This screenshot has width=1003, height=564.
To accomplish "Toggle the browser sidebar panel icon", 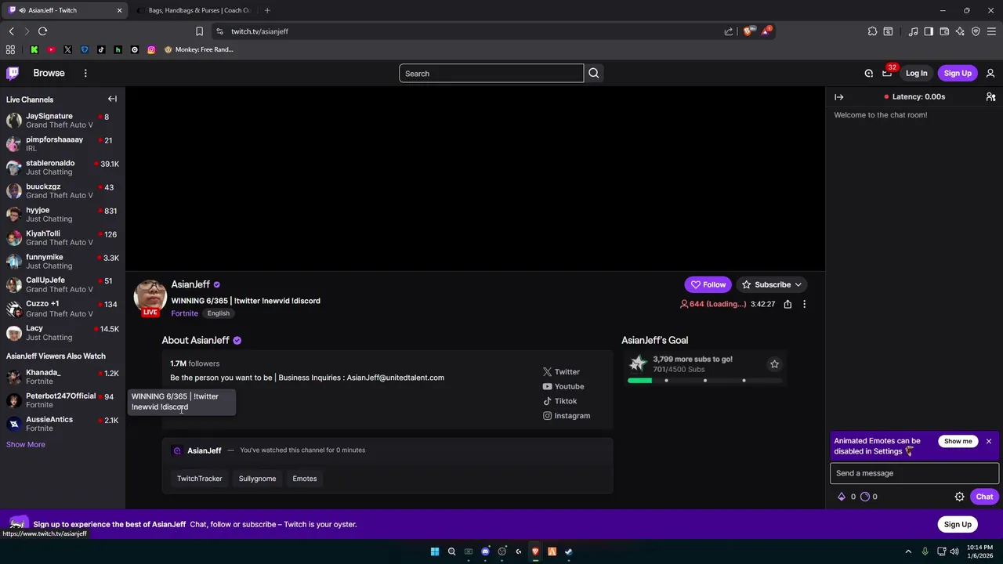I will (x=929, y=31).
